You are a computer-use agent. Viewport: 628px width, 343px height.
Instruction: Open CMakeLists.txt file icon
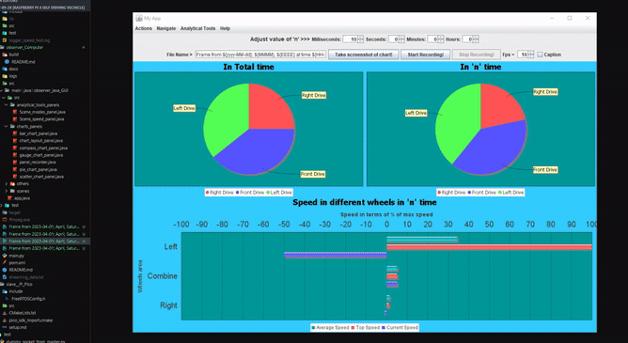tap(5, 313)
